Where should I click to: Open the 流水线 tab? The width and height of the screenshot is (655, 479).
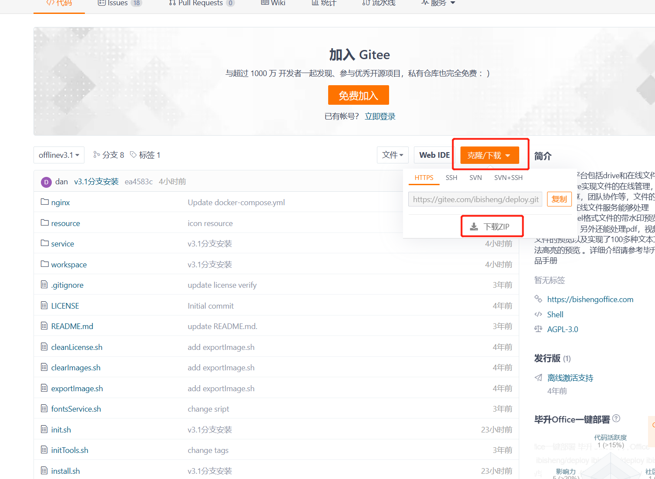(x=379, y=3)
